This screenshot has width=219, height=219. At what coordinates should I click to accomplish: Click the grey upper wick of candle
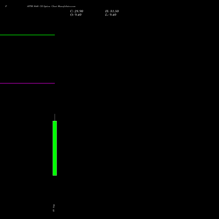click(x=55, y=117)
